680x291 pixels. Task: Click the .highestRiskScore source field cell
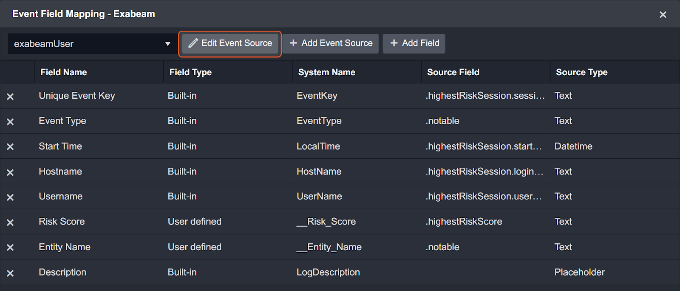click(x=464, y=222)
